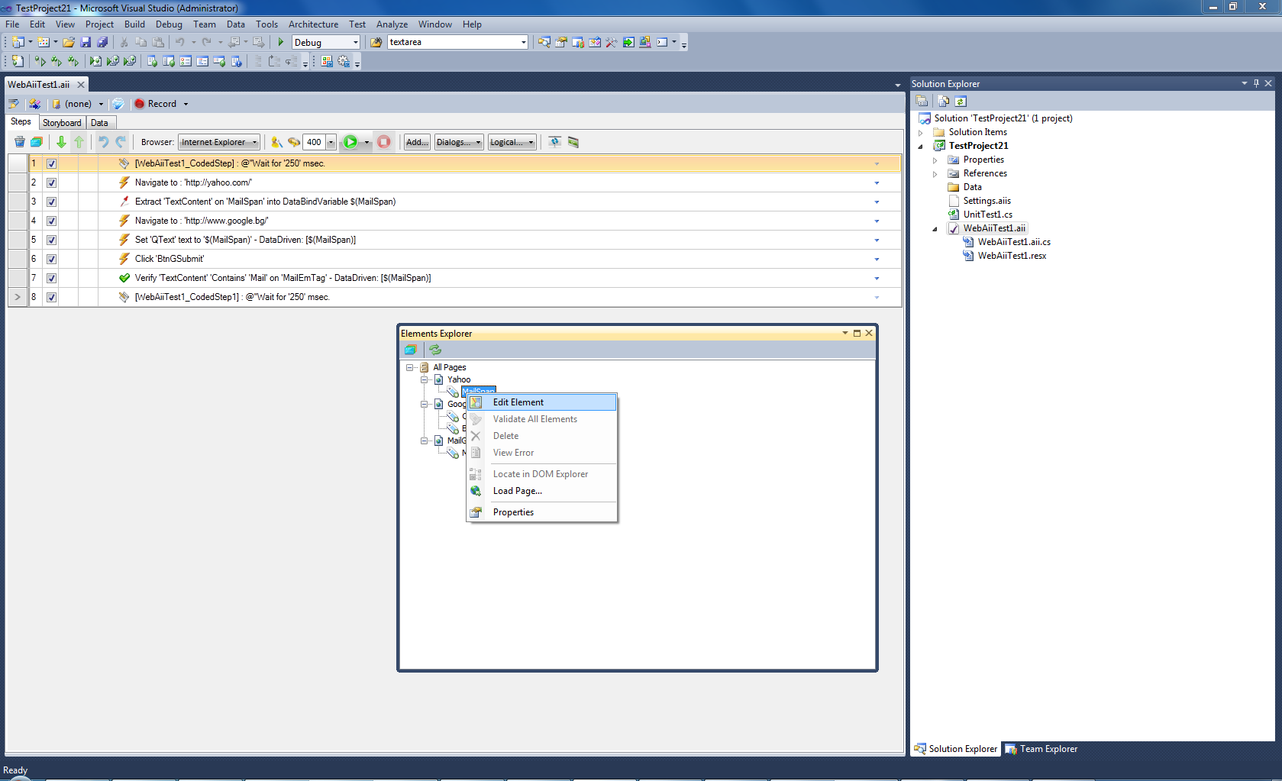The width and height of the screenshot is (1282, 781).
Task: Click the Open File folder icon
Action: tap(69, 43)
